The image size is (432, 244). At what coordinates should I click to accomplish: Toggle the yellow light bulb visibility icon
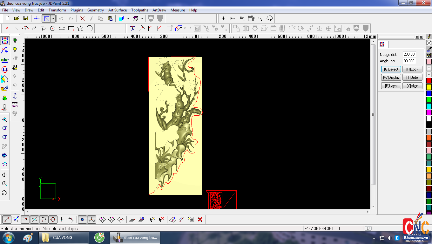click(x=15, y=49)
